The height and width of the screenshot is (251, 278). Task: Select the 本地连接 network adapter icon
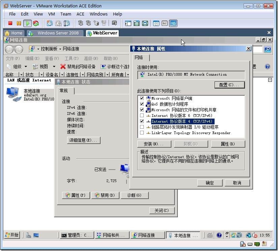point(13,94)
